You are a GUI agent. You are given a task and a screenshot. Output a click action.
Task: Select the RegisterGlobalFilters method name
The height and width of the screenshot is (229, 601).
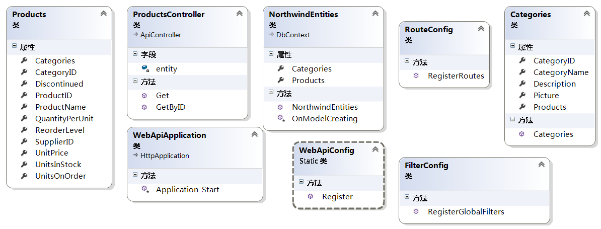(x=466, y=212)
